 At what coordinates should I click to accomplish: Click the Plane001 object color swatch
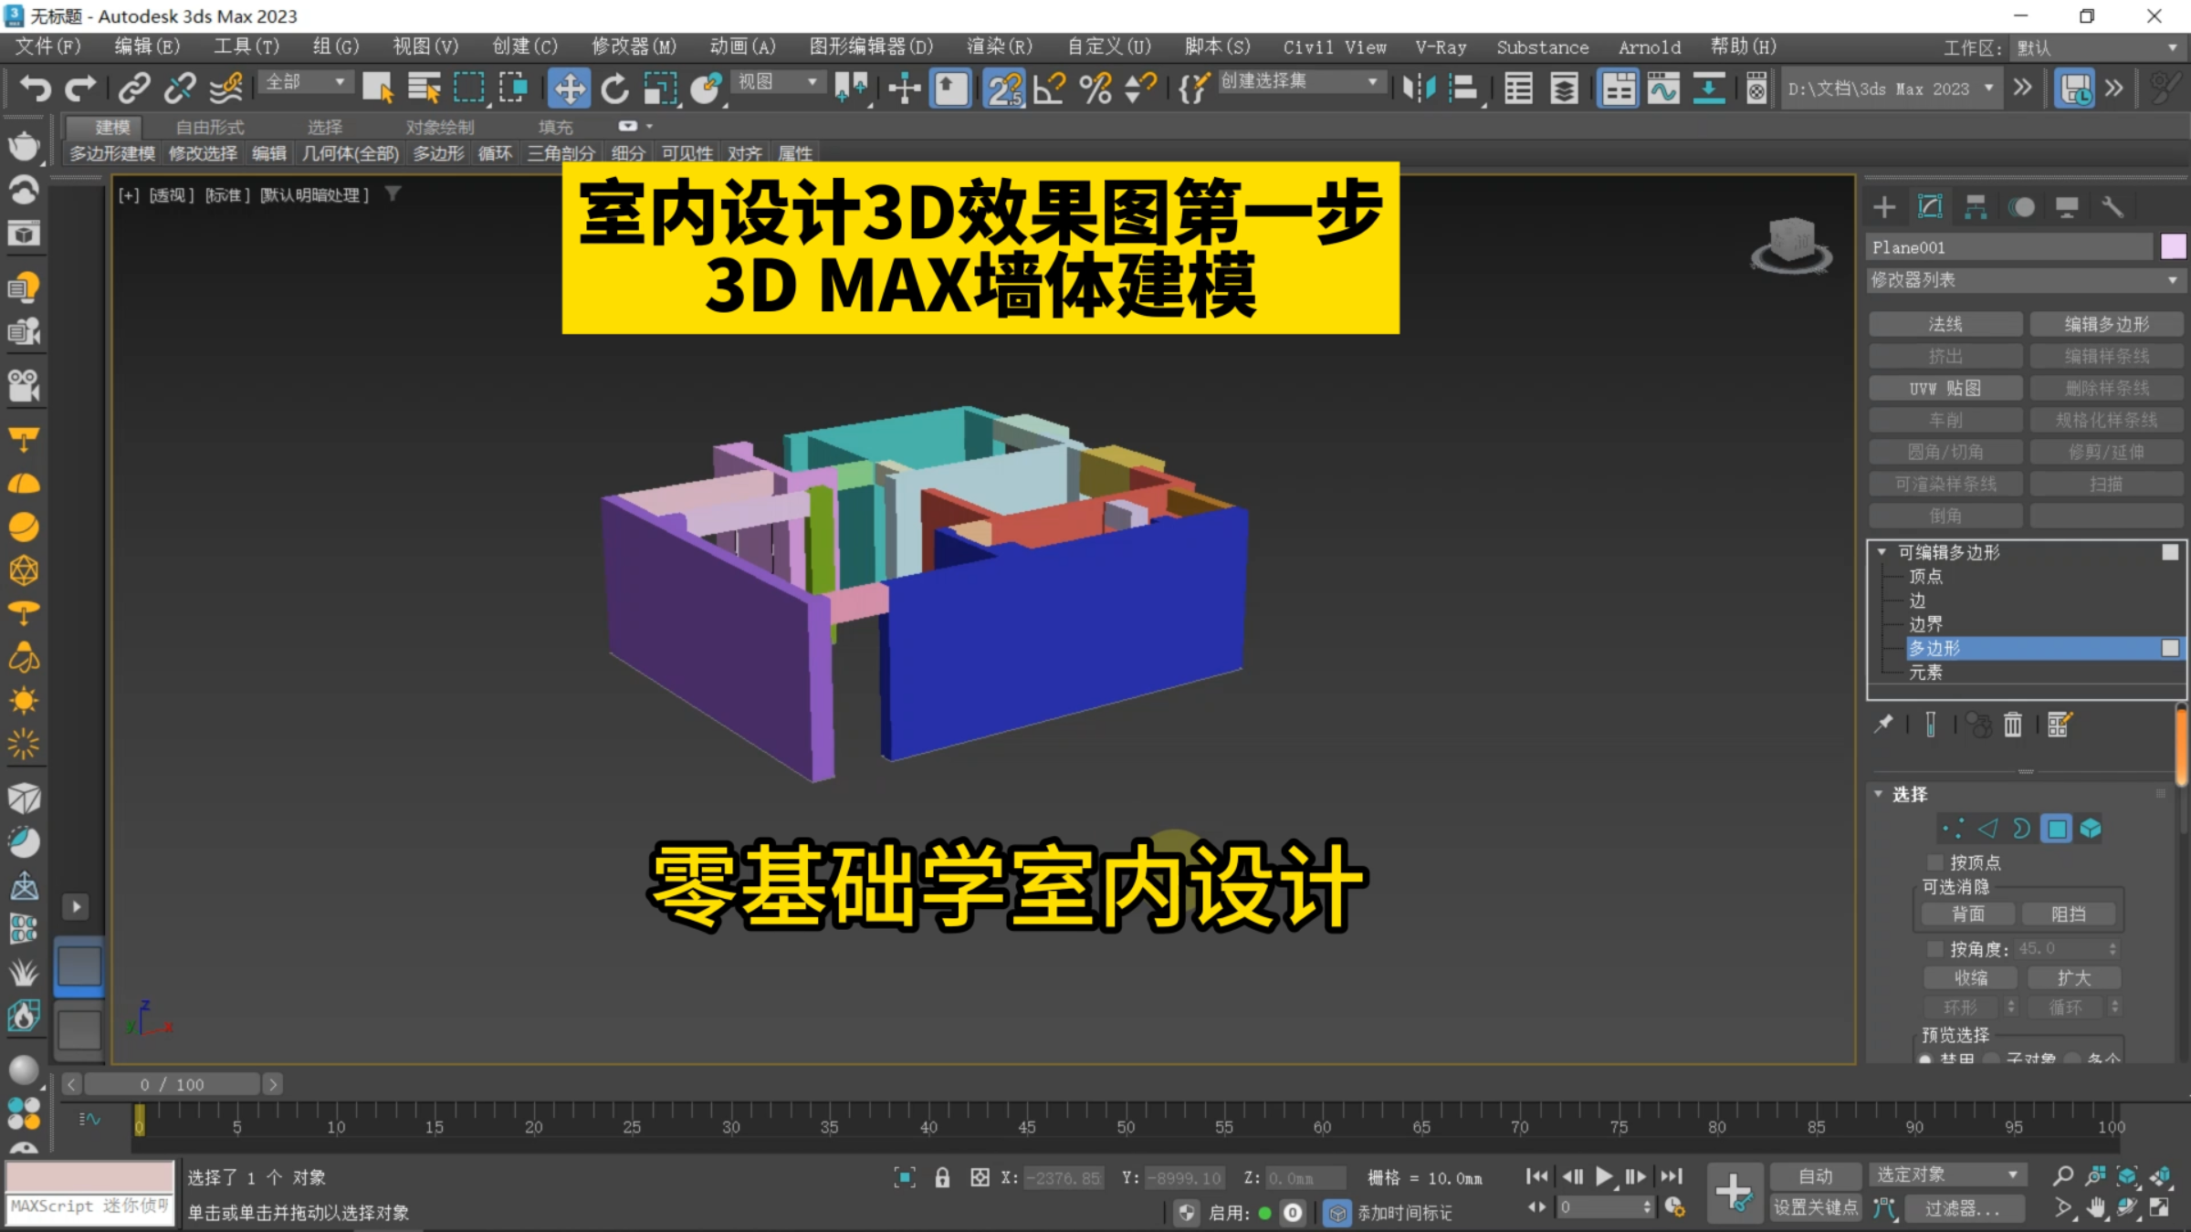tap(2173, 246)
